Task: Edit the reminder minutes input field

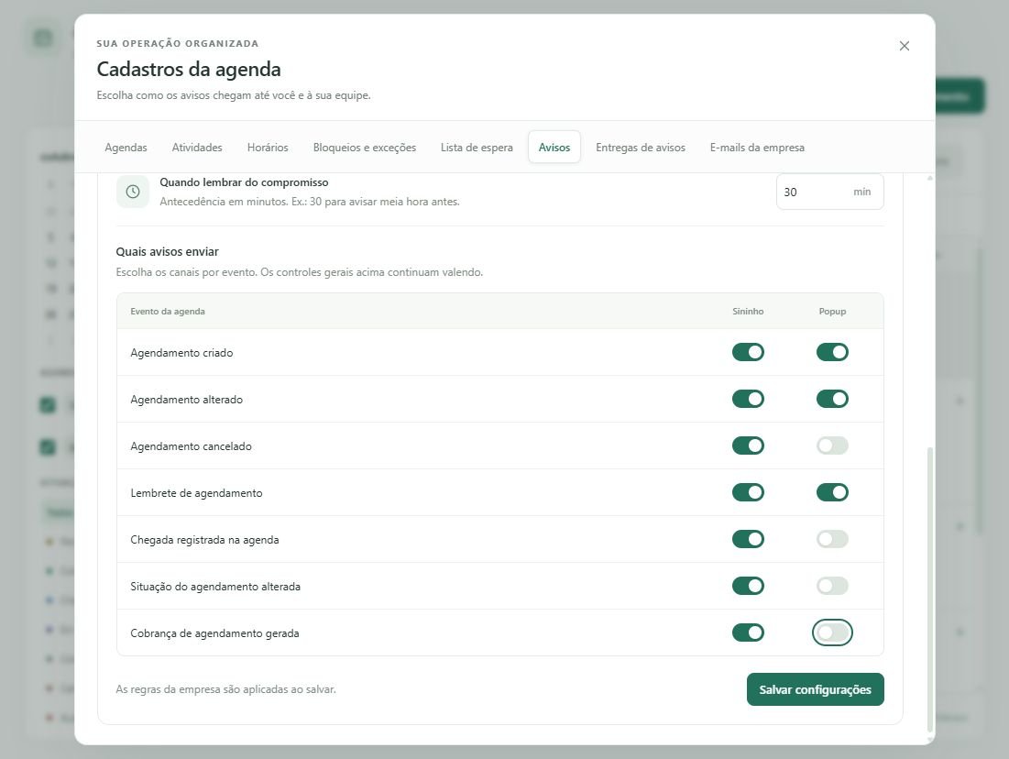Action: [x=830, y=192]
